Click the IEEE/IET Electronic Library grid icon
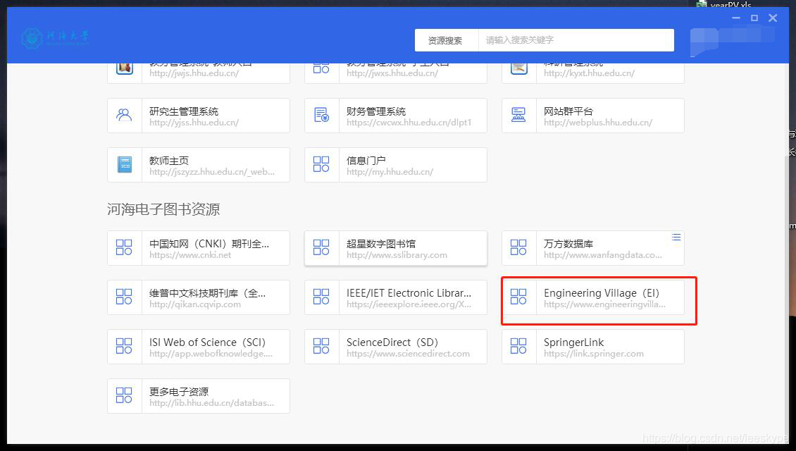Image resolution: width=796 pixels, height=451 pixels. 321,297
